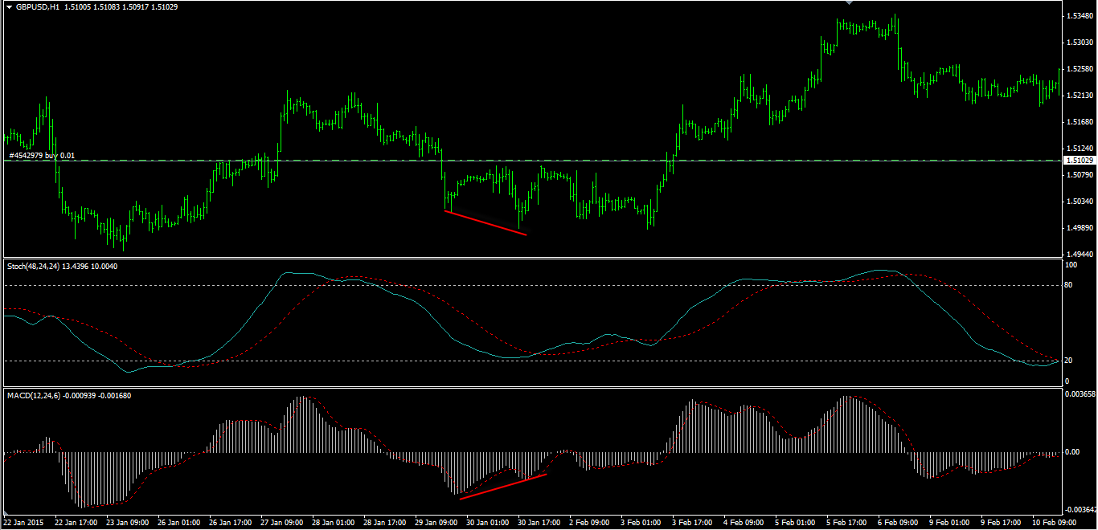Click the 10 Feb 09:00 time label

[1054, 522]
